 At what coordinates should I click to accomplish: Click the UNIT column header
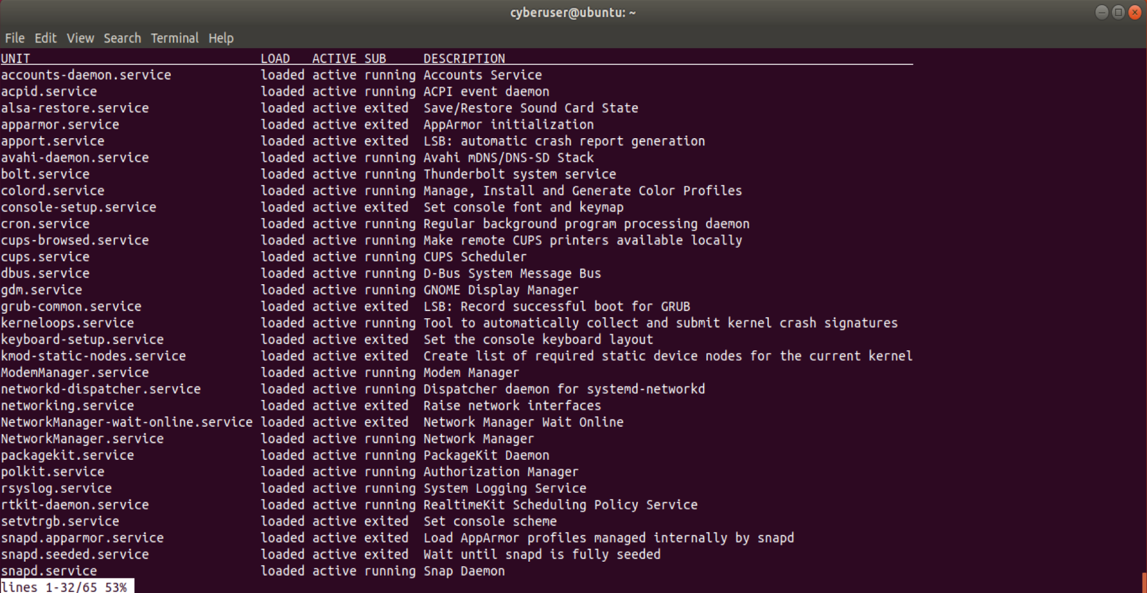[16, 58]
